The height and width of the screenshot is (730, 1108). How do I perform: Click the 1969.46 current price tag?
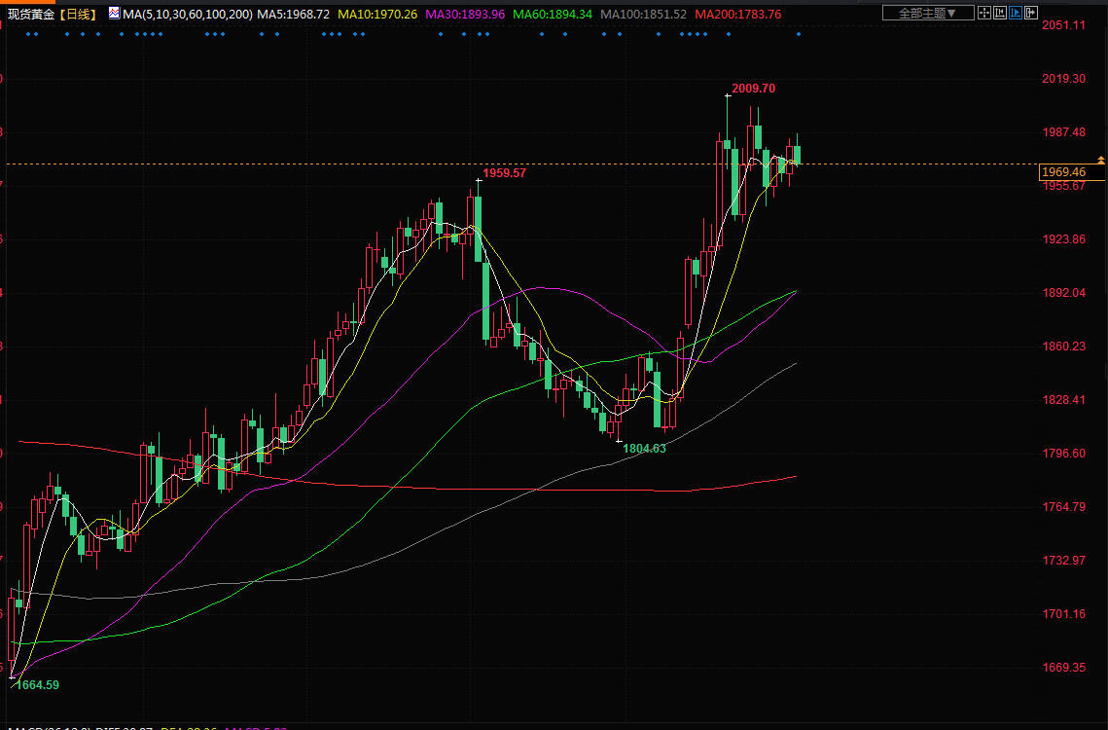pos(1063,172)
